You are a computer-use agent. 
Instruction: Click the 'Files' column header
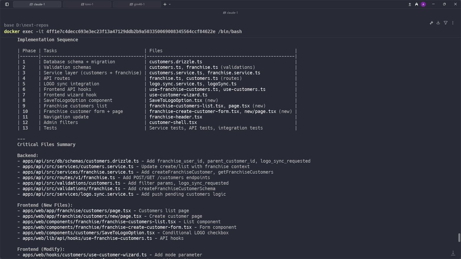[156, 51]
